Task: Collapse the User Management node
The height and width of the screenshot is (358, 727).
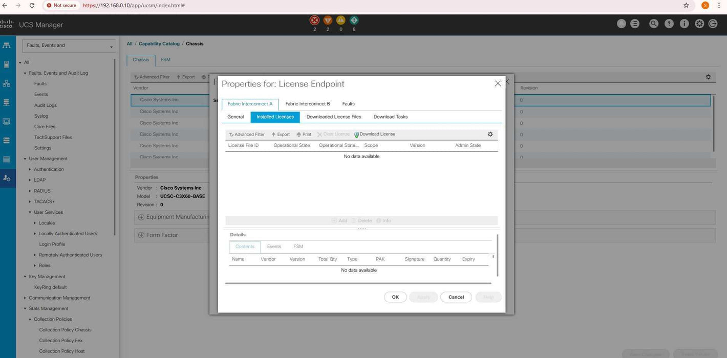Action: [x=25, y=159]
